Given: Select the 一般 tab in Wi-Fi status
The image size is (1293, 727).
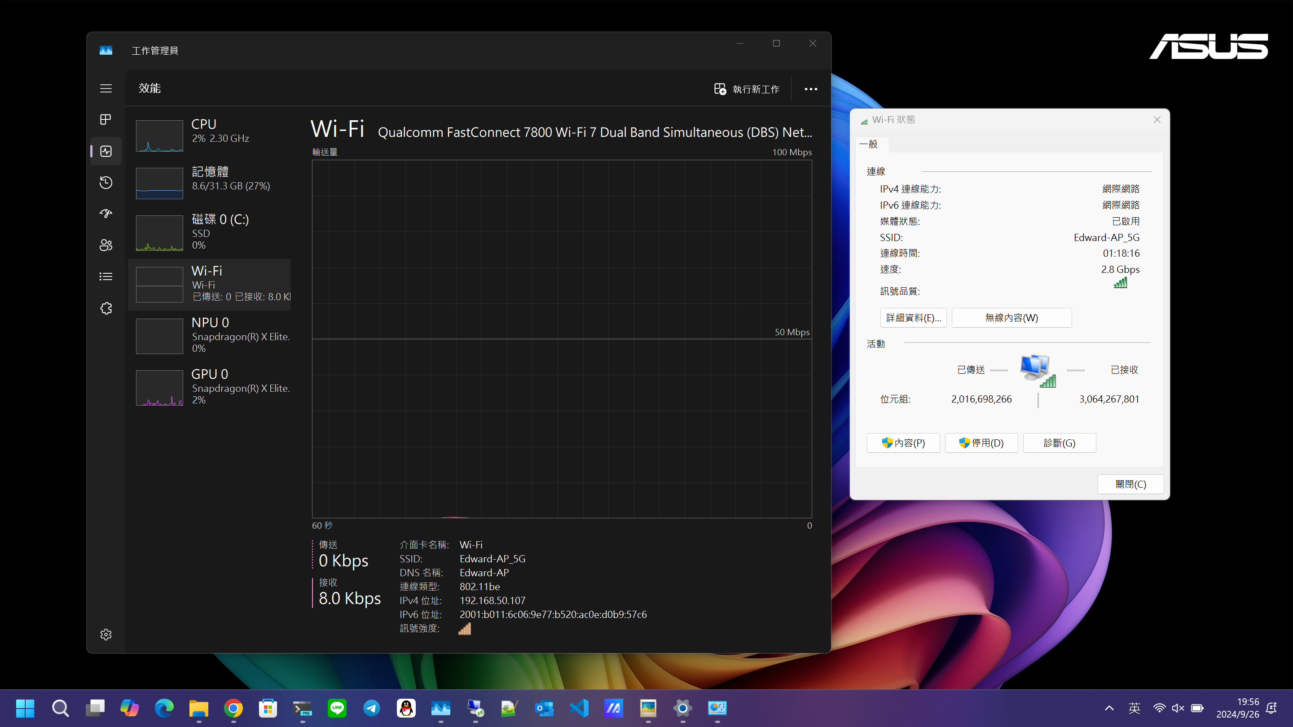Looking at the screenshot, I should pos(869,145).
